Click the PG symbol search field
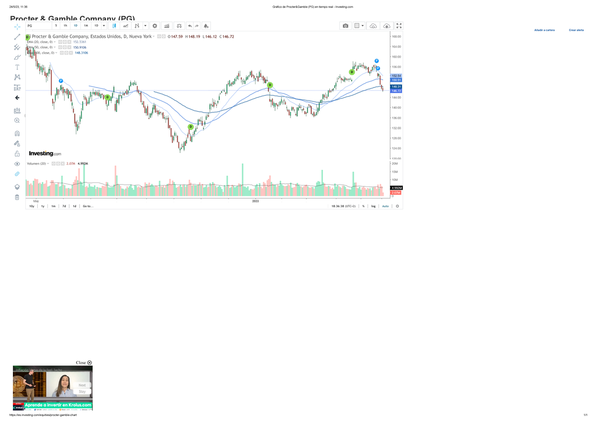 [x=38, y=26]
